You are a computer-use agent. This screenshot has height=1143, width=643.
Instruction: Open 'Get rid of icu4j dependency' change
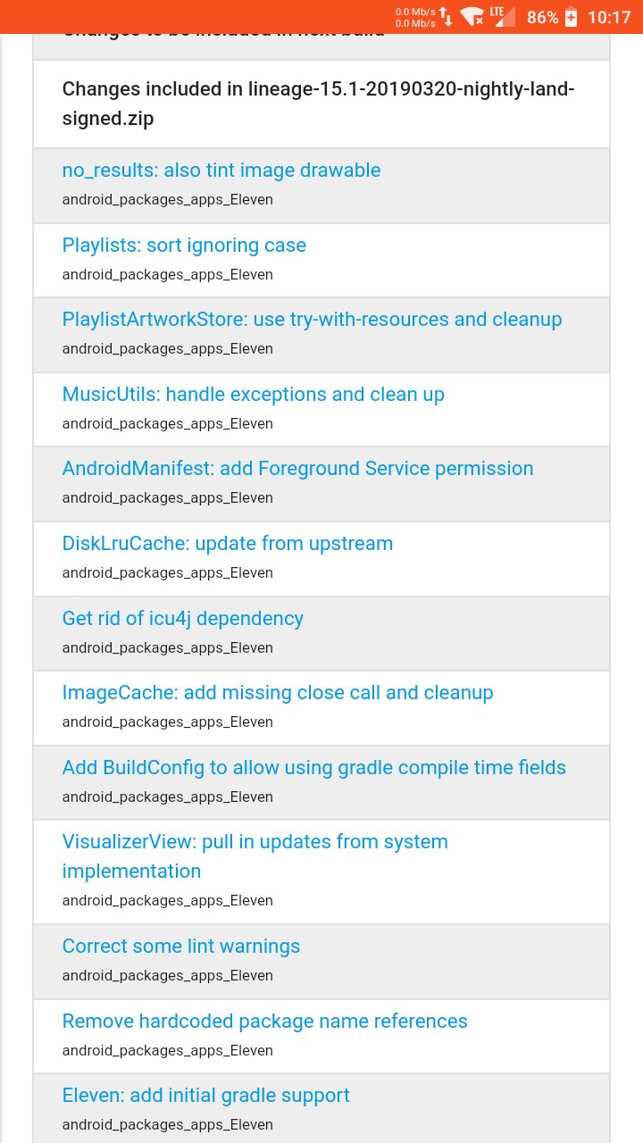(x=183, y=619)
